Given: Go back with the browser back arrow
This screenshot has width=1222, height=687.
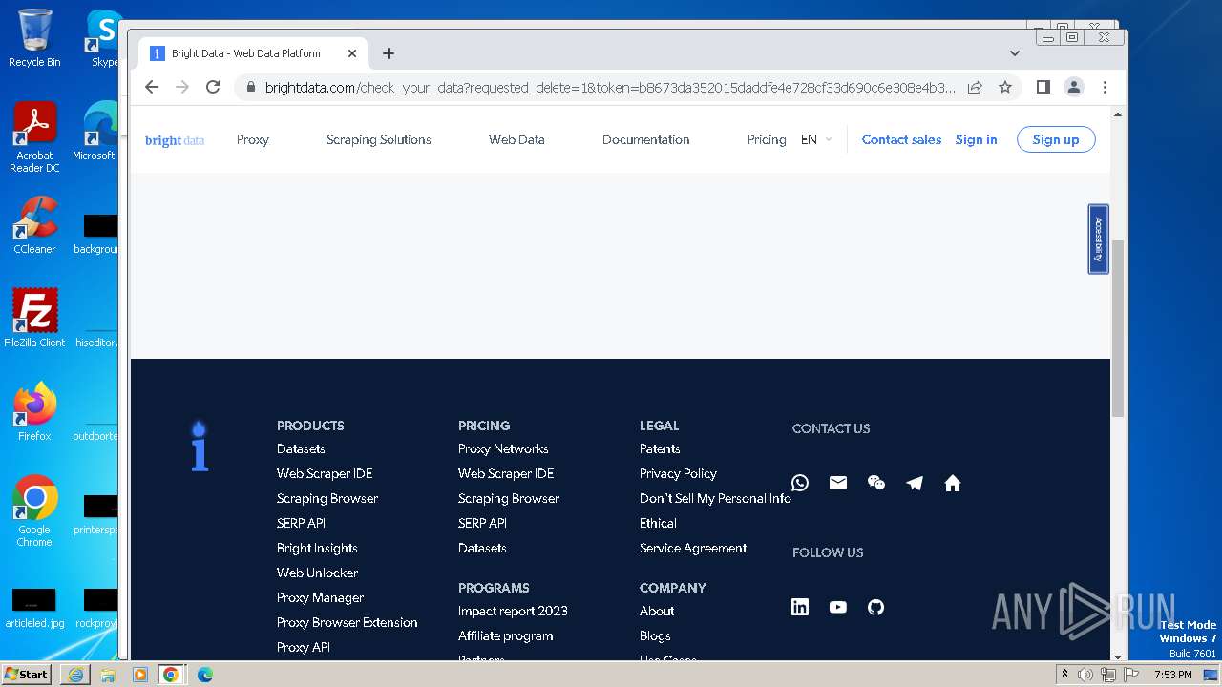Looking at the screenshot, I should click(152, 87).
